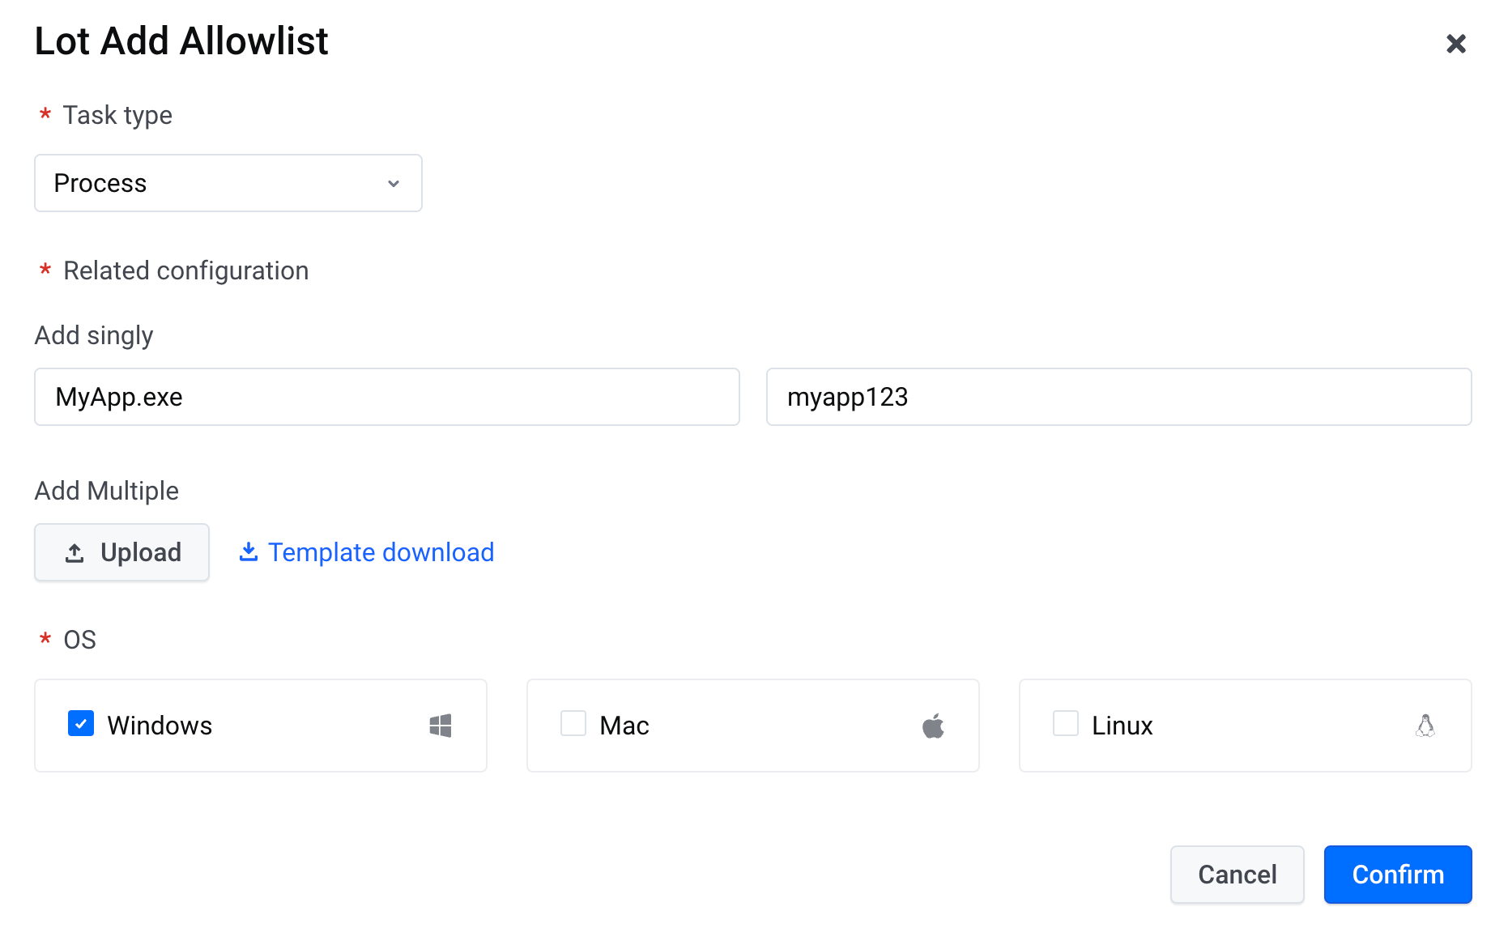Click the Apple logo icon

coord(933,726)
